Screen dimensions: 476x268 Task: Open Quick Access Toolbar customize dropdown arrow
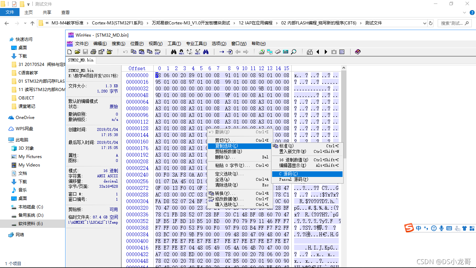[29, 4]
